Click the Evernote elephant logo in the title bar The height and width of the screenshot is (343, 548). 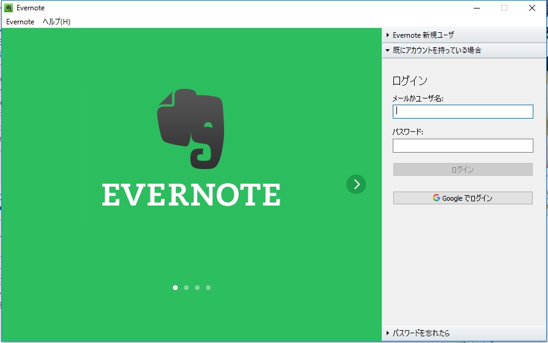click(x=9, y=8)
